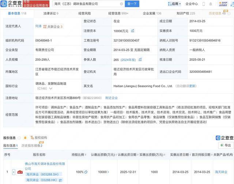Click the help icon beside 历史信息 tab

tap(229, 14)
